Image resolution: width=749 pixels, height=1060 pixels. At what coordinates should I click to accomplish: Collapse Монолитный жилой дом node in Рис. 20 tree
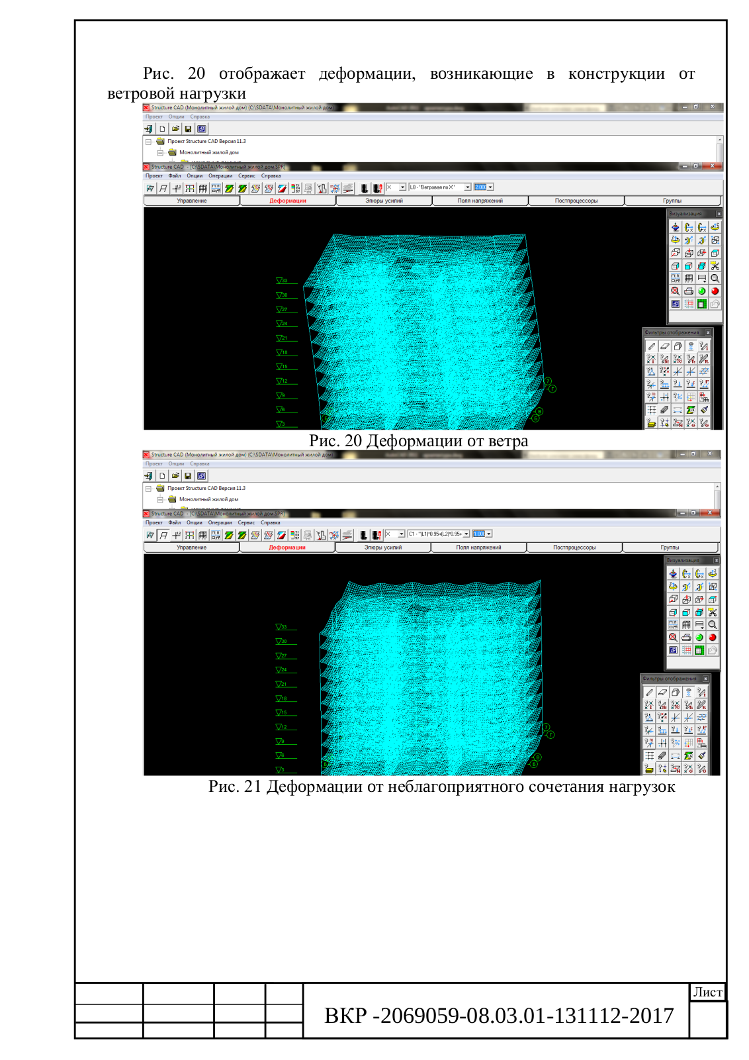[x=160, y=153]
